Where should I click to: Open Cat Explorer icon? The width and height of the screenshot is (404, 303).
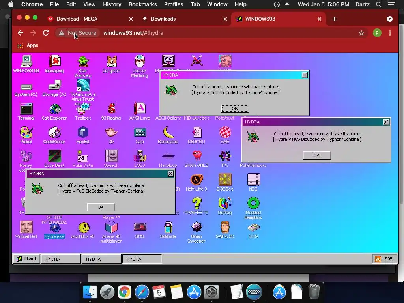coord(54,112)
